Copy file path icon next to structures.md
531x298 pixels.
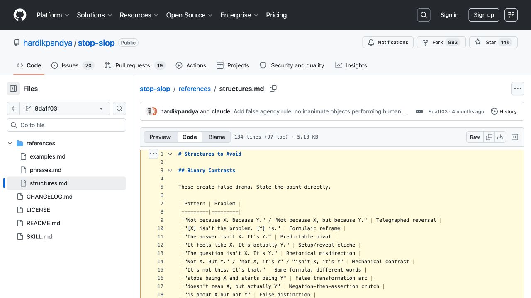pos(273,89)
